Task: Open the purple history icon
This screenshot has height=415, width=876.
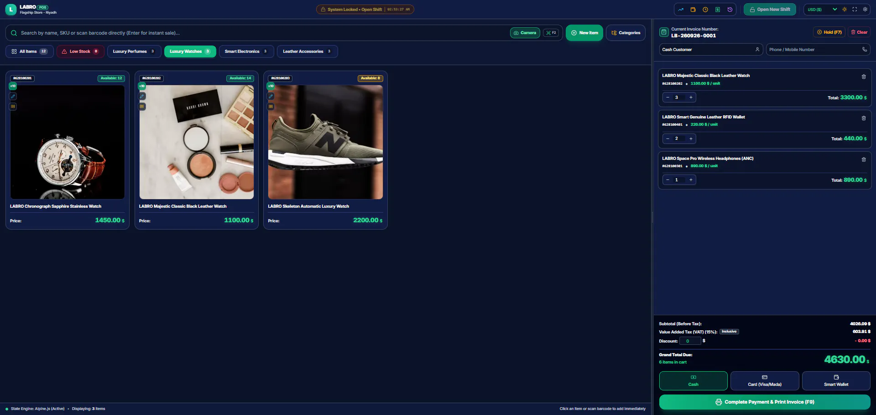Action: pyautogui.click(x=730, y=10)
